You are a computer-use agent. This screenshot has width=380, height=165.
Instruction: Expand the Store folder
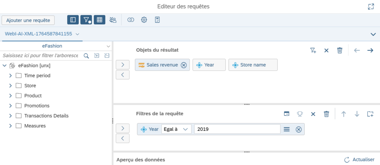pos(10,86)
